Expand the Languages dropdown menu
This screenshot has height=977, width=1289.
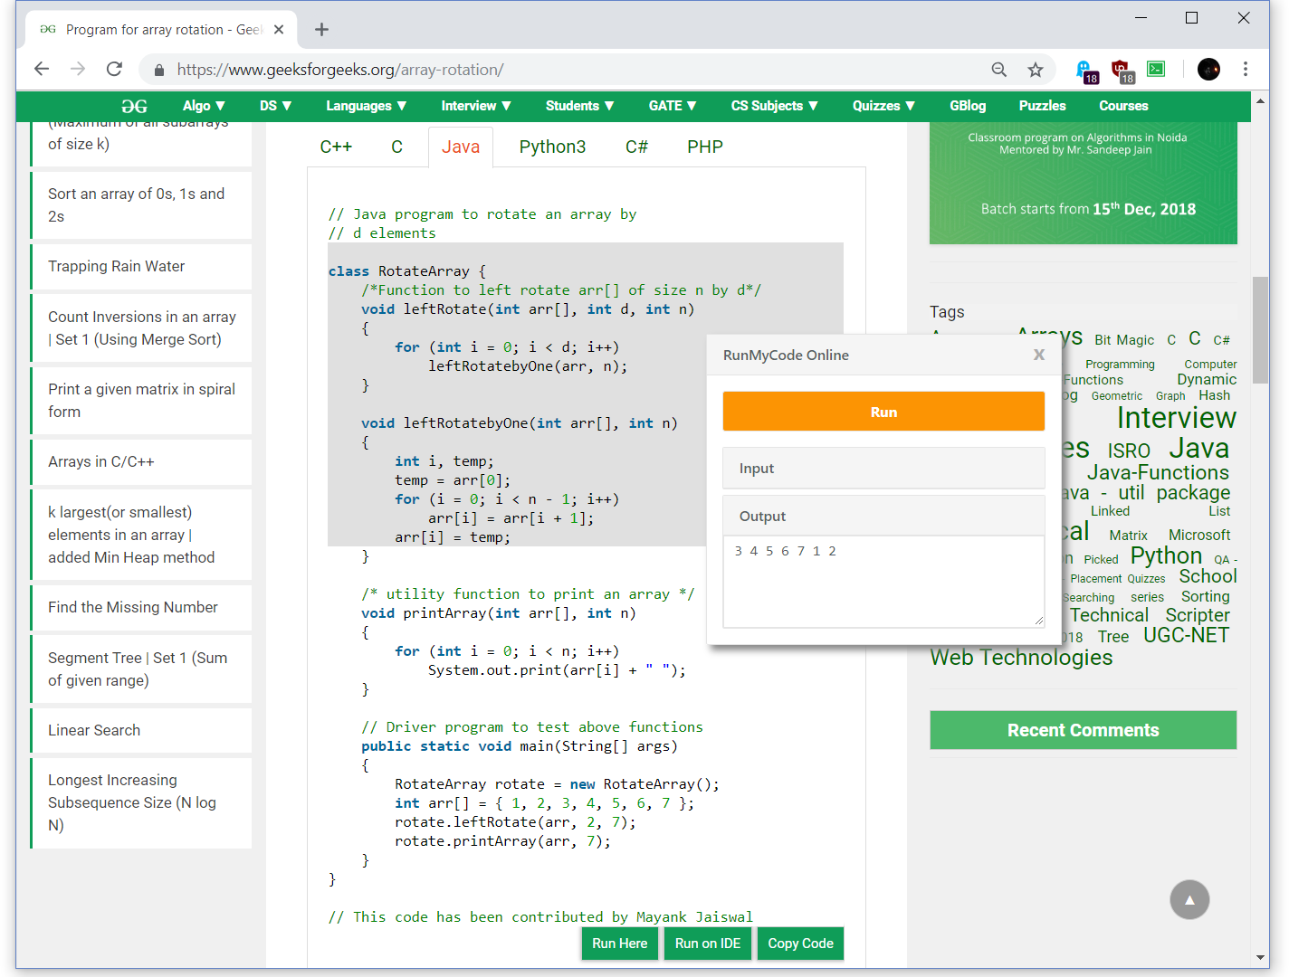click(x=366, y=106)
